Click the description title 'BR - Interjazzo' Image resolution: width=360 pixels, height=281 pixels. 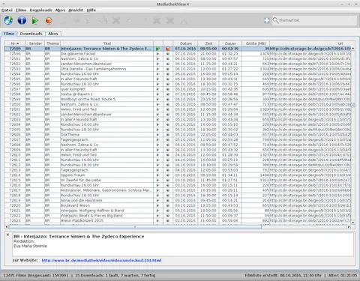[x=79, y=237]
